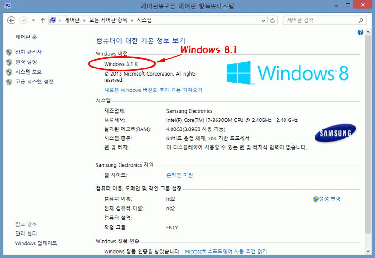This screenshot has height=258, width=375.
Task: Select 시스템 breadcrumb in address bar
Action: [144, 20]
